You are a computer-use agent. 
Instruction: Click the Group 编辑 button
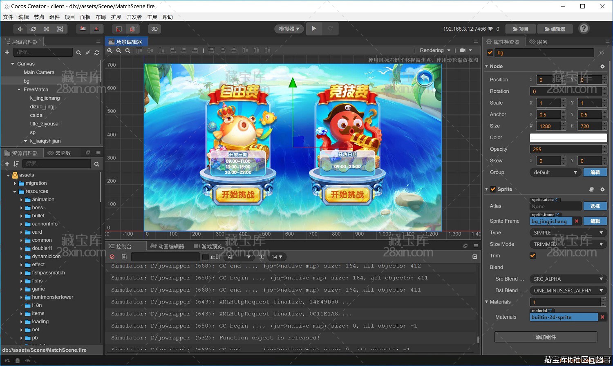[595, 172]
